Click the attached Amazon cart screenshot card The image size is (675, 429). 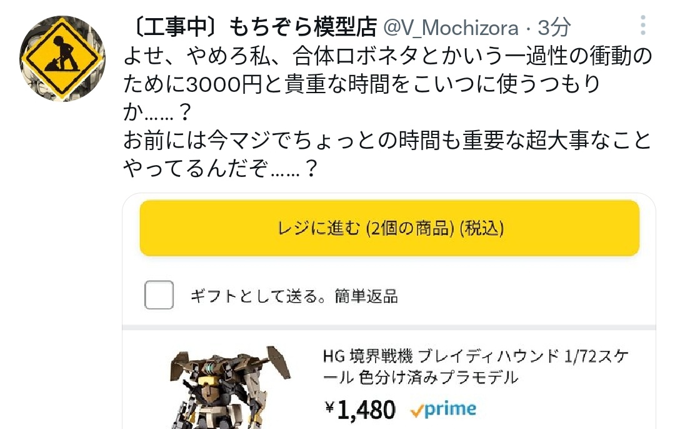coord(389,311)
